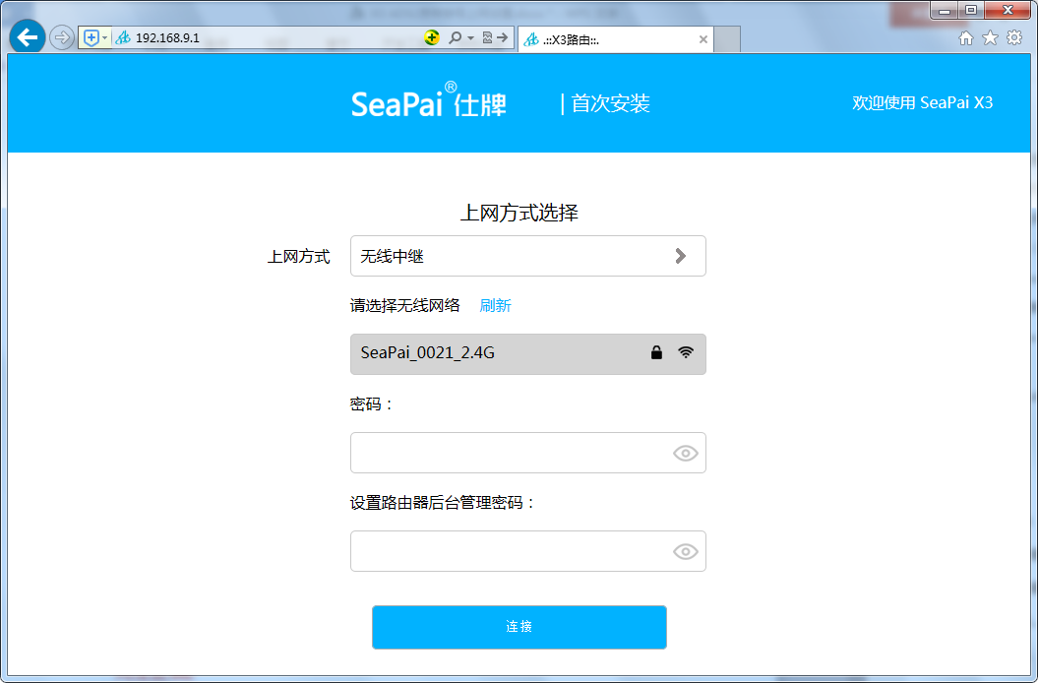1038x683 pixels.
Task: Click the Wi-Fi signal icon beside SeaPai_0021_2.4G
Action: coord(686,353)
